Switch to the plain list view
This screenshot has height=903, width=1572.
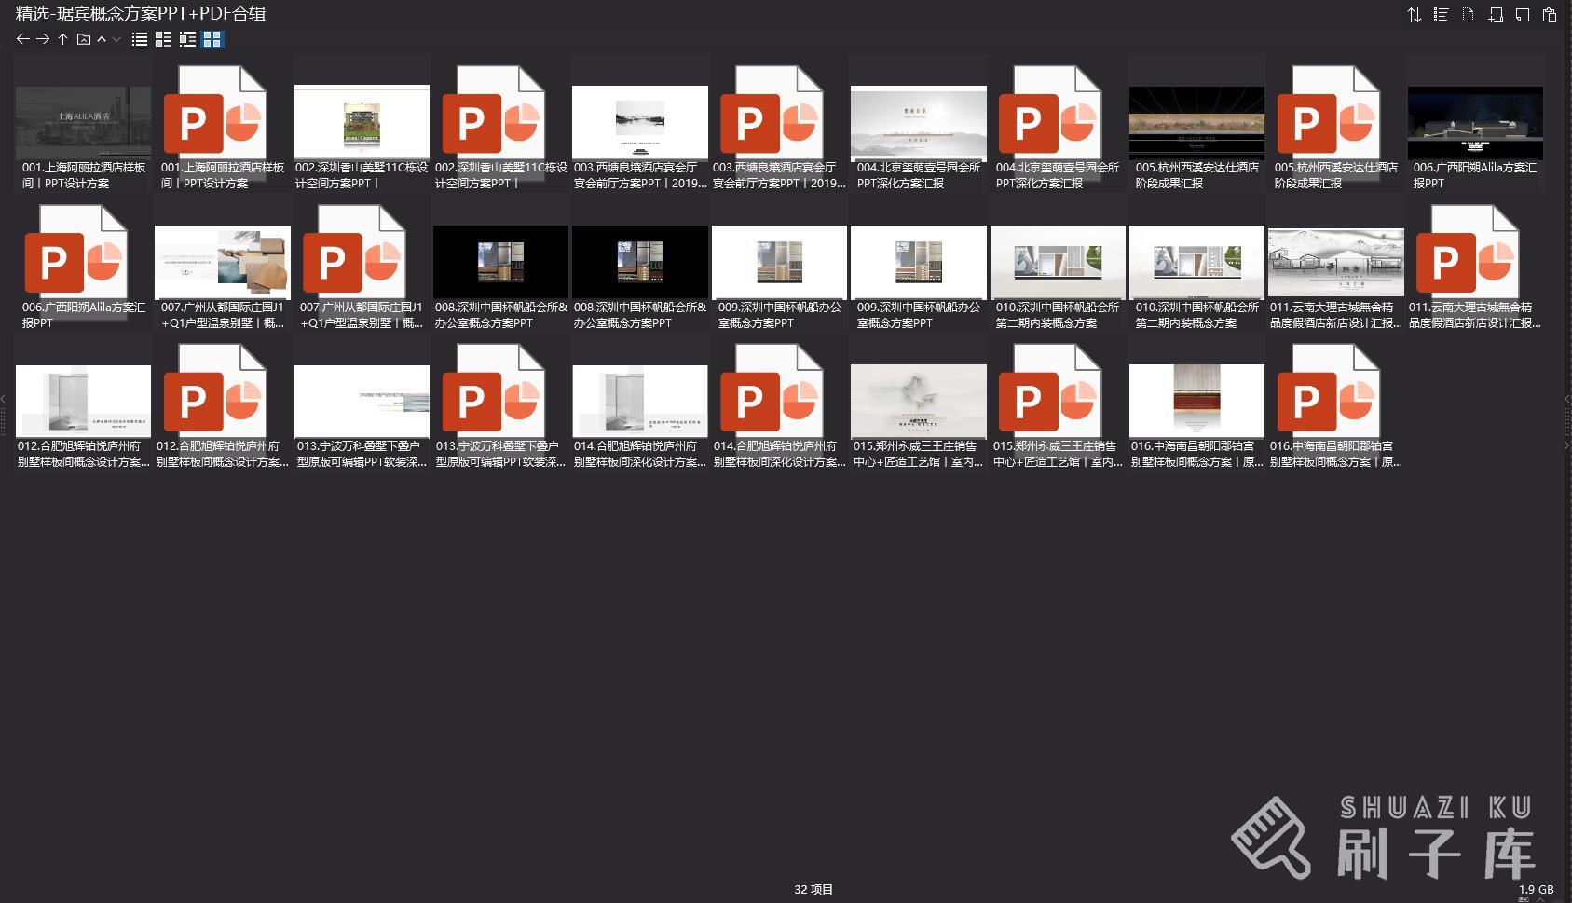140,39
